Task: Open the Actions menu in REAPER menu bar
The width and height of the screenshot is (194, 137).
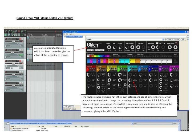Action: tap(34, 28)
